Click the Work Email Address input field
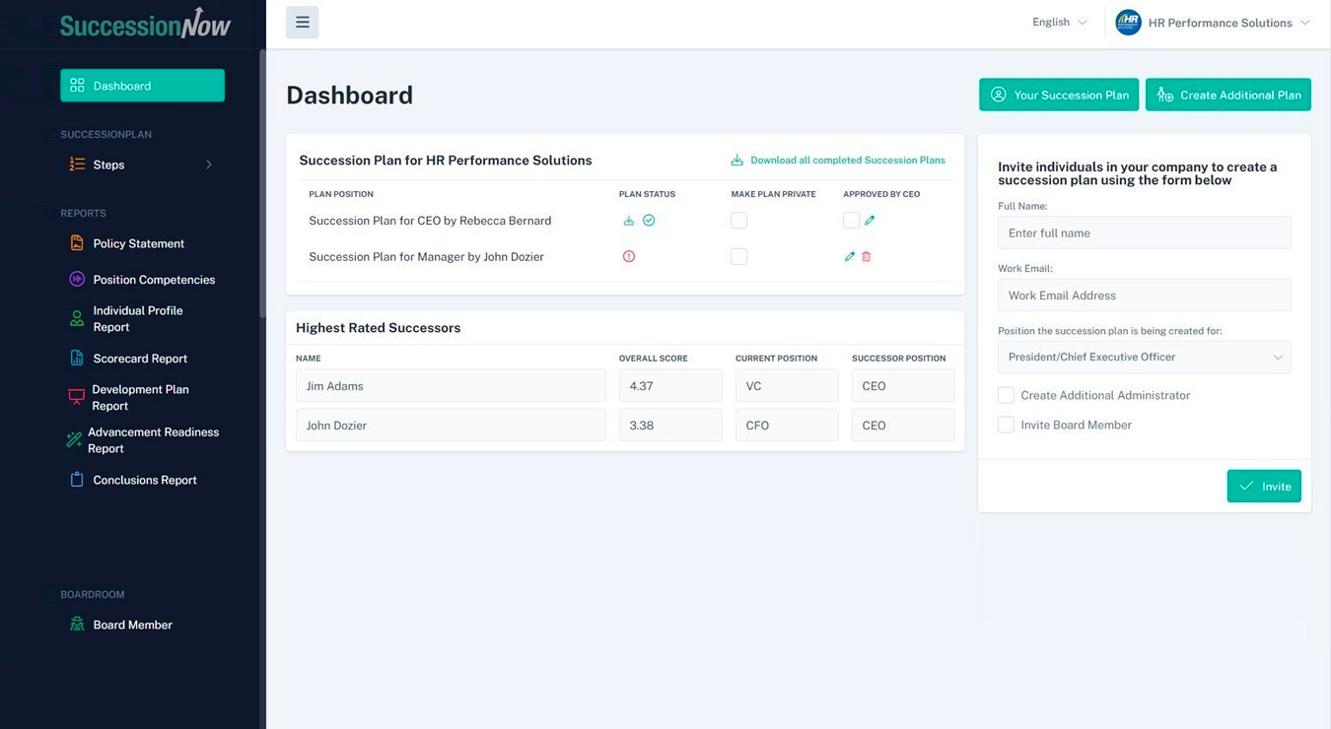The height and width of the screenshot is (729, 1331). point(1144,296)
